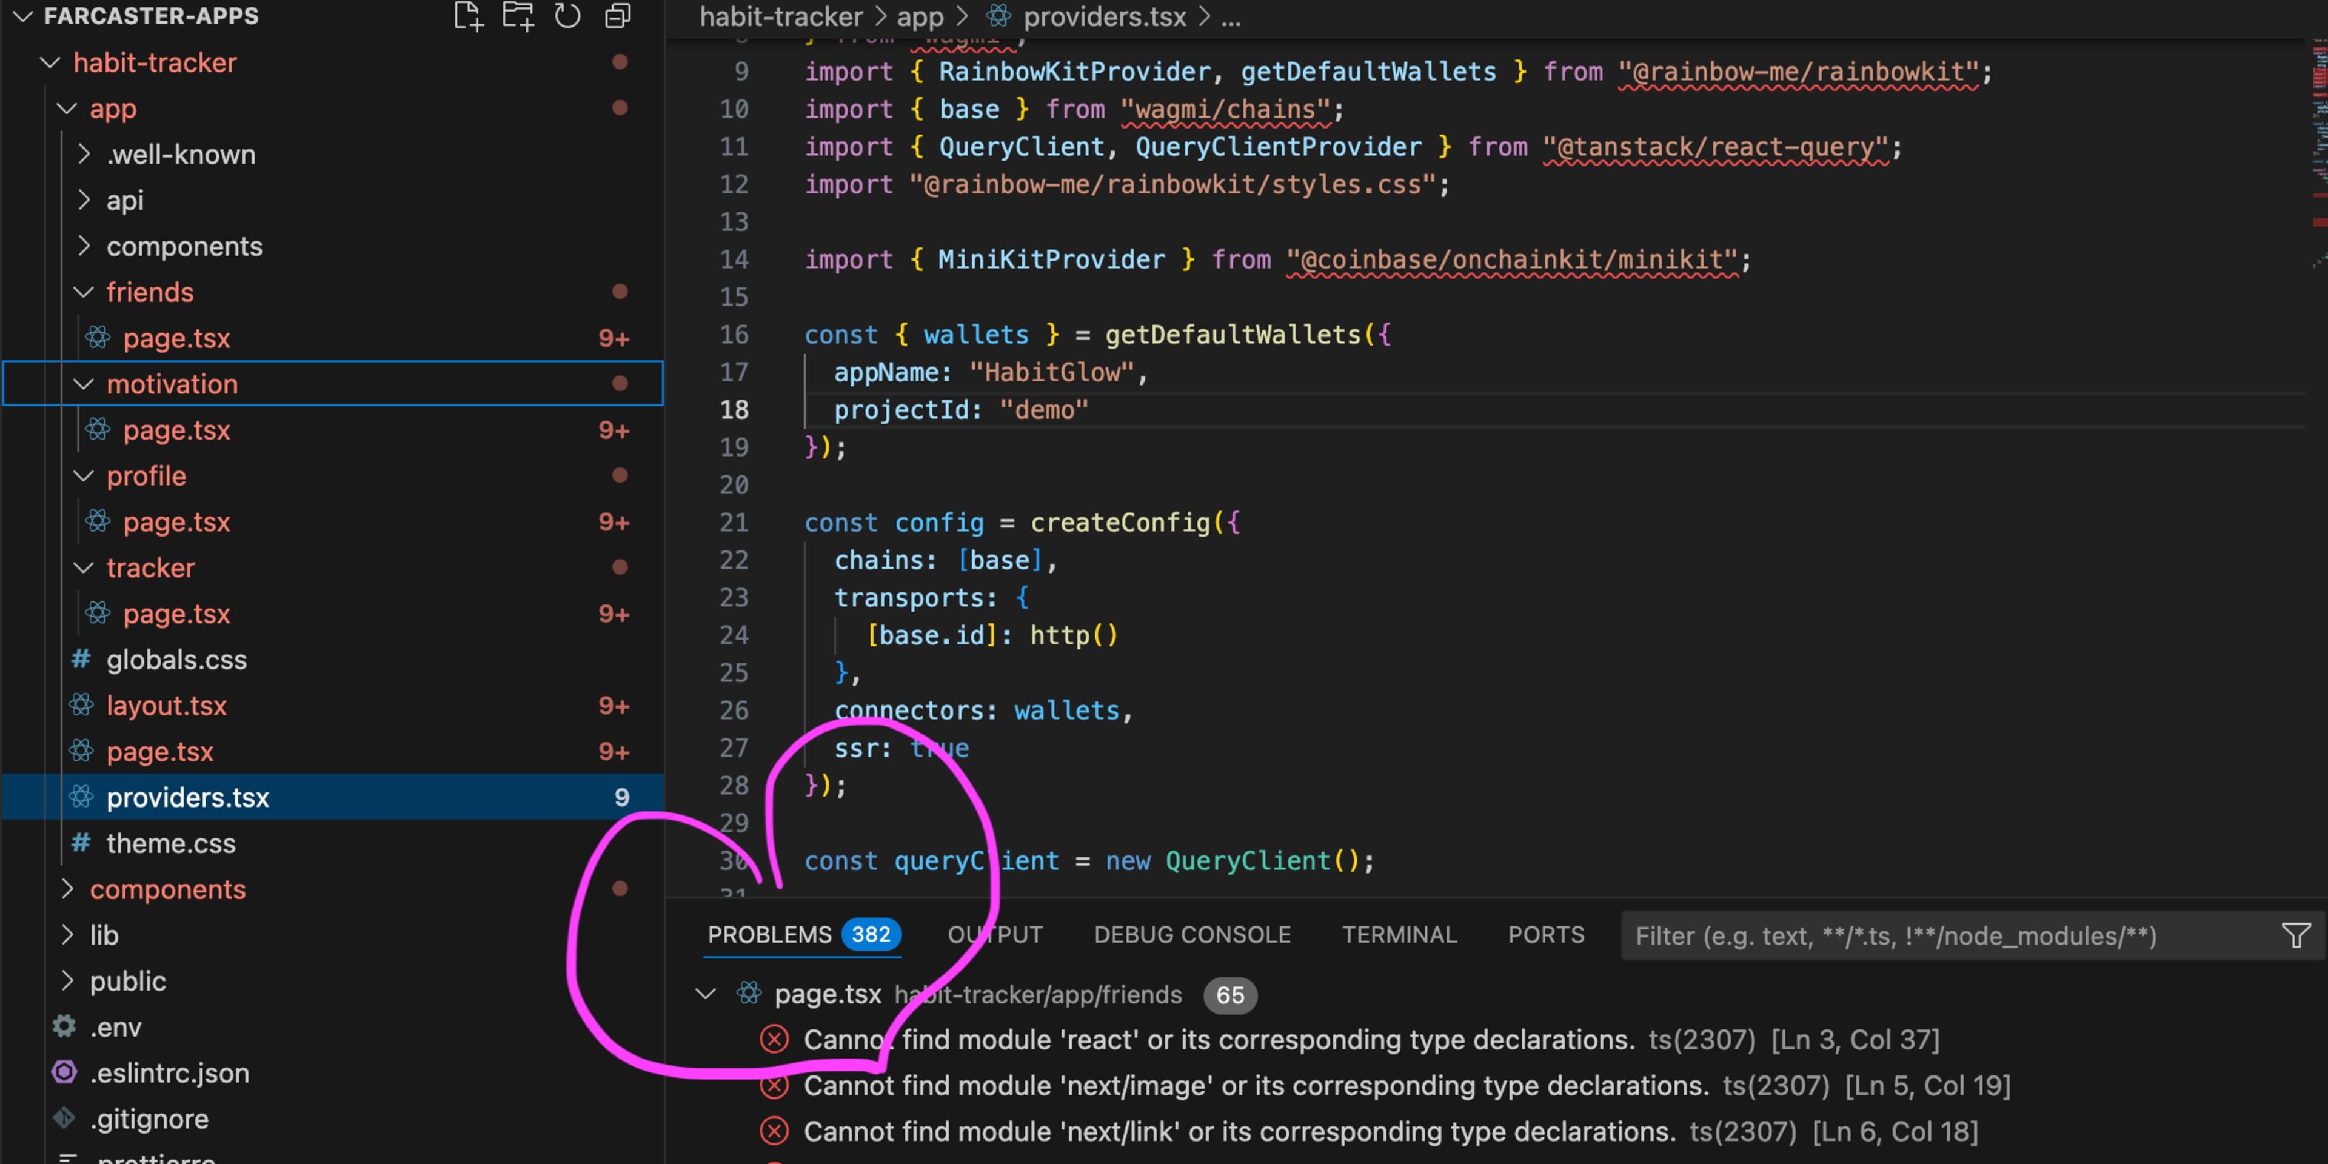Expand the public folder
This screenshot has height=1164, width=2328.
(x=68, y=980)
